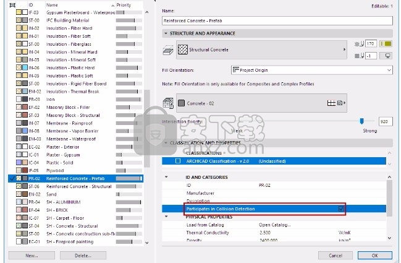Click the Manufacturer property row
This screenshot has width=401, height=263.
274,193
